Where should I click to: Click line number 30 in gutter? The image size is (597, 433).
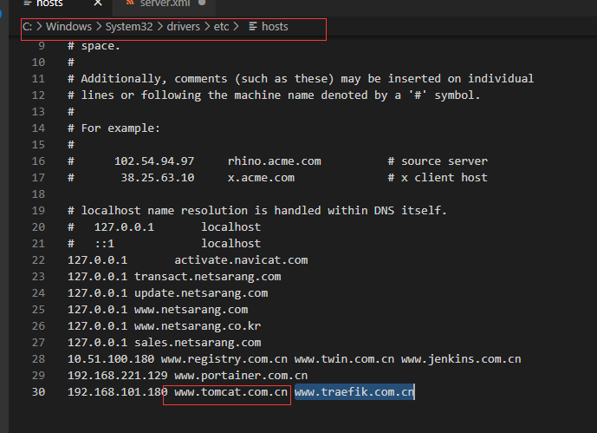[38, 392]
